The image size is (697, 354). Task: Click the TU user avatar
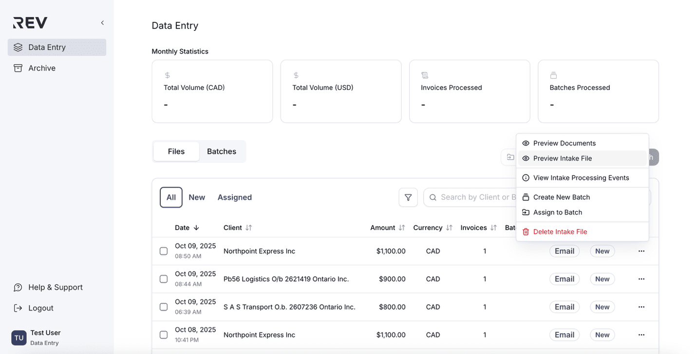click(x=19, y=337)
